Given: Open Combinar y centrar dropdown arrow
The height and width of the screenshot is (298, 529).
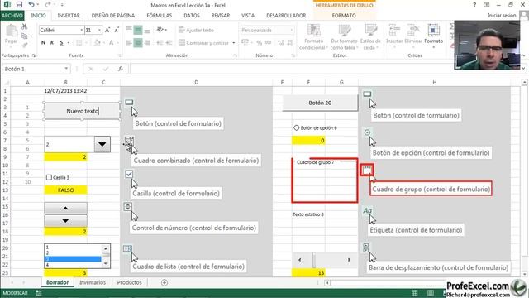Looking at the screenshot, I should coord(233,43).
